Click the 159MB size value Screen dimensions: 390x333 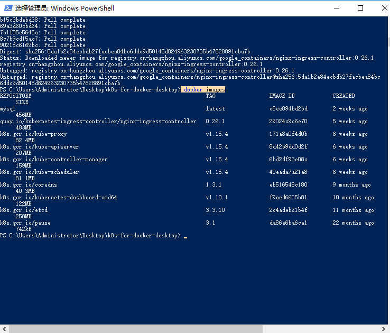[x=23, y=165]
